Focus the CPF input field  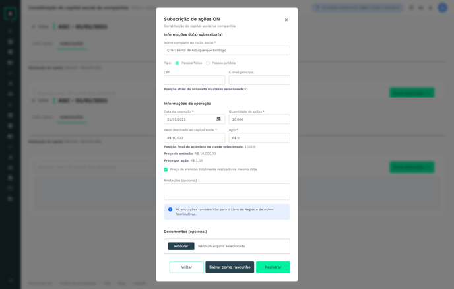194,80
